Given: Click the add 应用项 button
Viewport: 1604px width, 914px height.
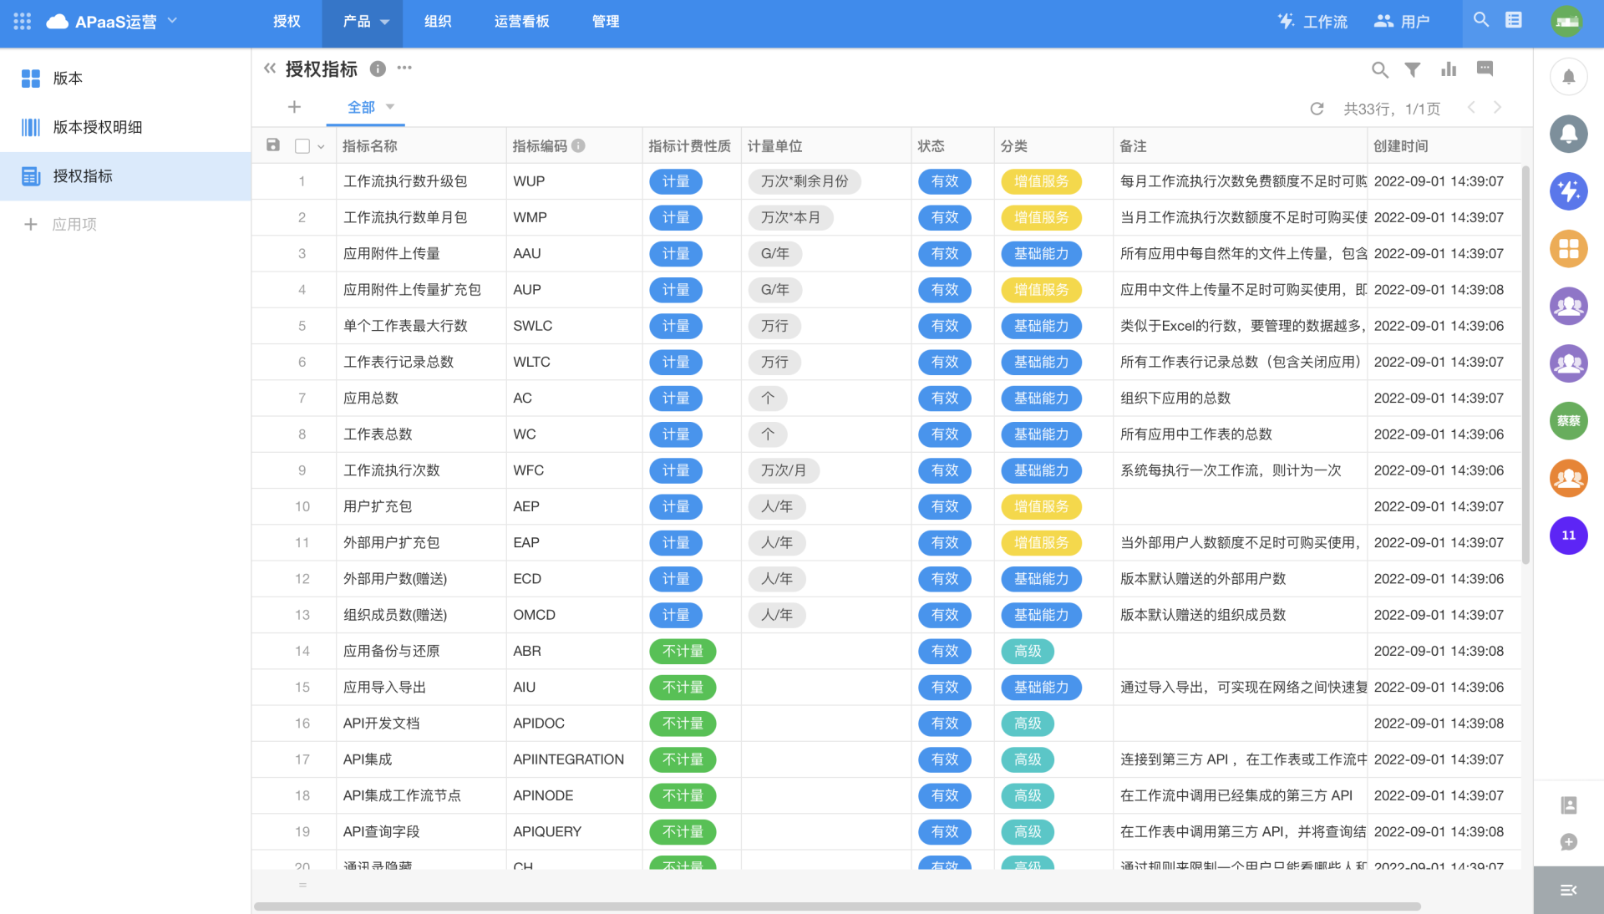Looking at the screenshot, I should [60, 224].
